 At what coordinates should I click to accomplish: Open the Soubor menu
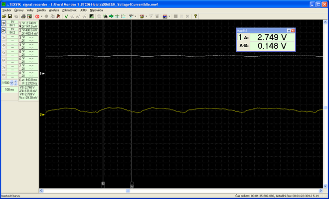point(6,10)
